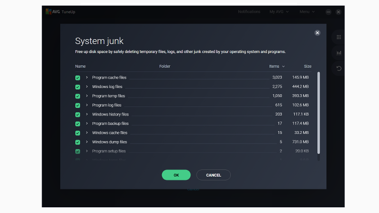Click the 393.3 MB size value

pos(300,96)
